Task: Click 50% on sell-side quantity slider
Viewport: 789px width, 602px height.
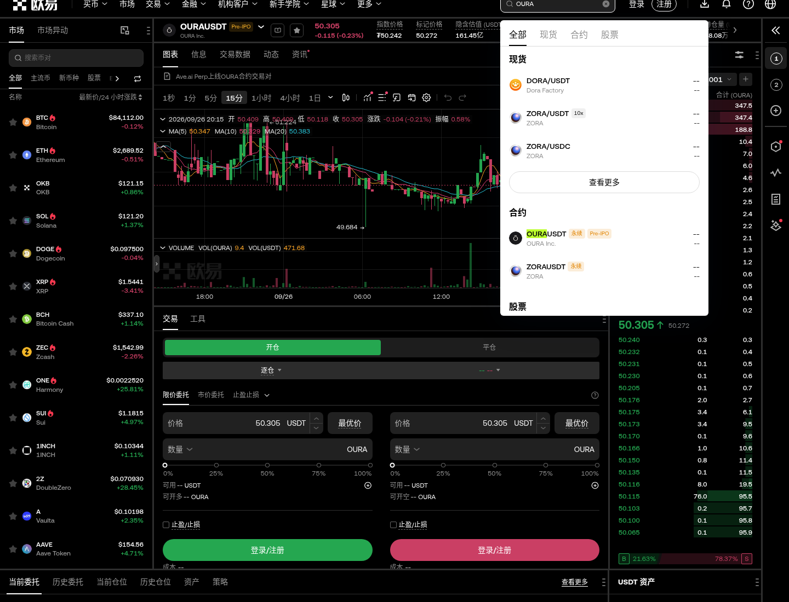Action: [x=494, y=466]
